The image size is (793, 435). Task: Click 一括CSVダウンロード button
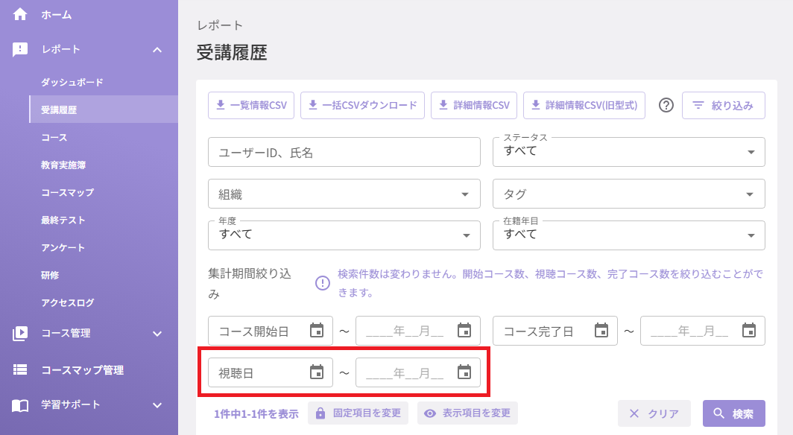pyautogui.click(x=362, y=105)
